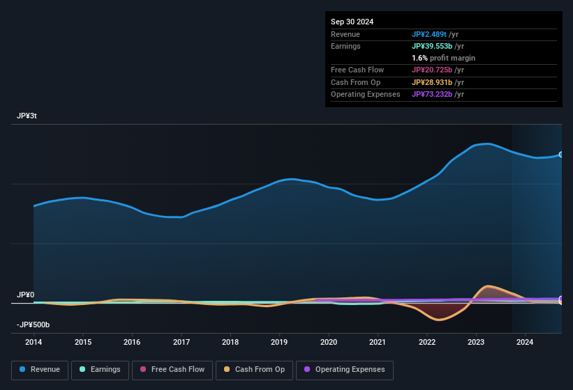This screenshot has height=390, width=573.
Task: Click the 2020 x-axis label
Action: [x=329, y=342]
